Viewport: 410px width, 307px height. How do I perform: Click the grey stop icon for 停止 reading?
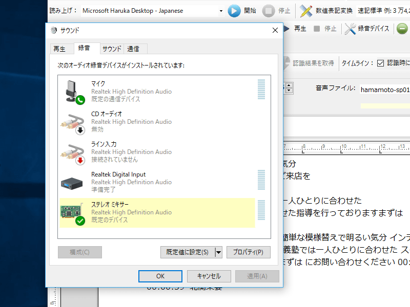click(268, 11)
